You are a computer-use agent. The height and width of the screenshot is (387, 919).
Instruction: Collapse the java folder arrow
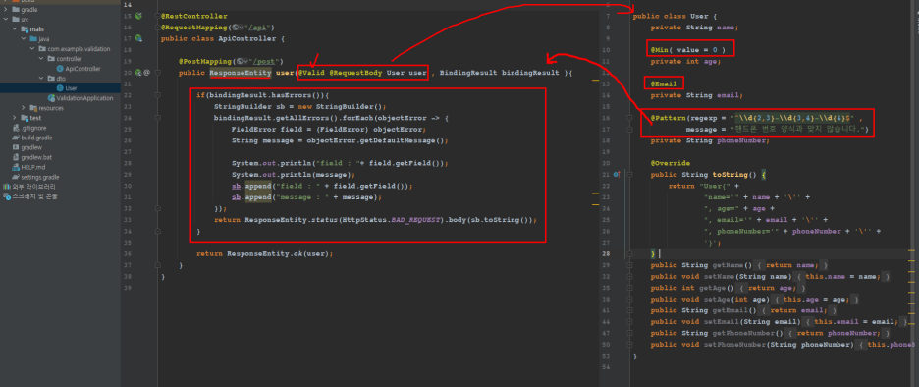pos(24,39)
